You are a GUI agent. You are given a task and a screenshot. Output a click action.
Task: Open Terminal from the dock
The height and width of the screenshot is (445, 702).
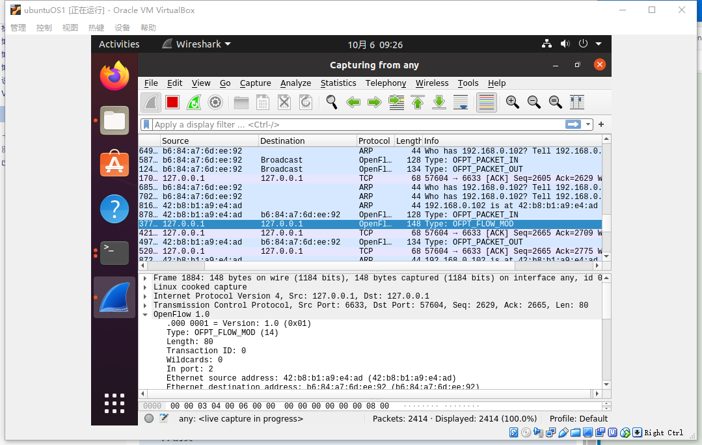coord(115,253)
